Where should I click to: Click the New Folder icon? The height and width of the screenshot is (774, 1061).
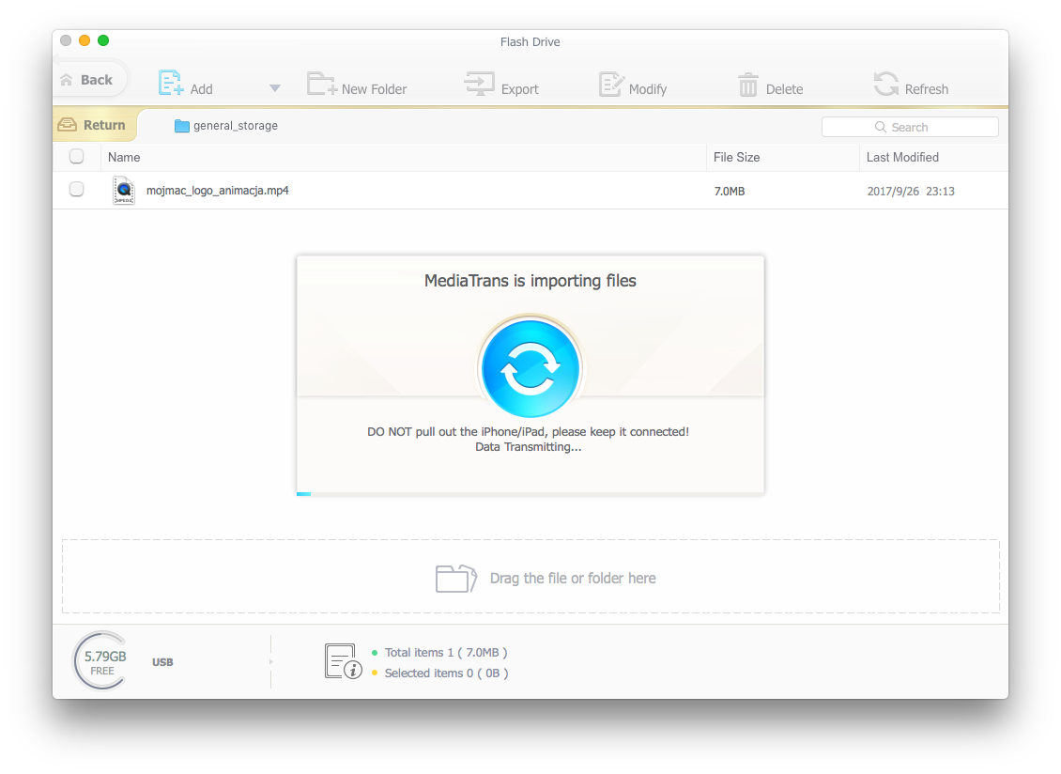321,84
